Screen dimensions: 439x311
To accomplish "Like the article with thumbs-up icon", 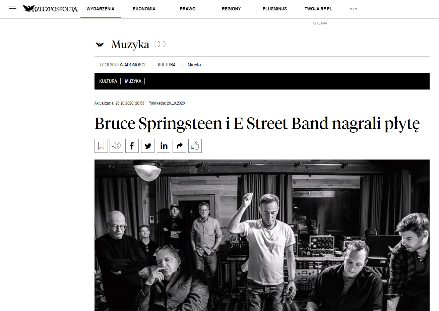I will point(195,146).
